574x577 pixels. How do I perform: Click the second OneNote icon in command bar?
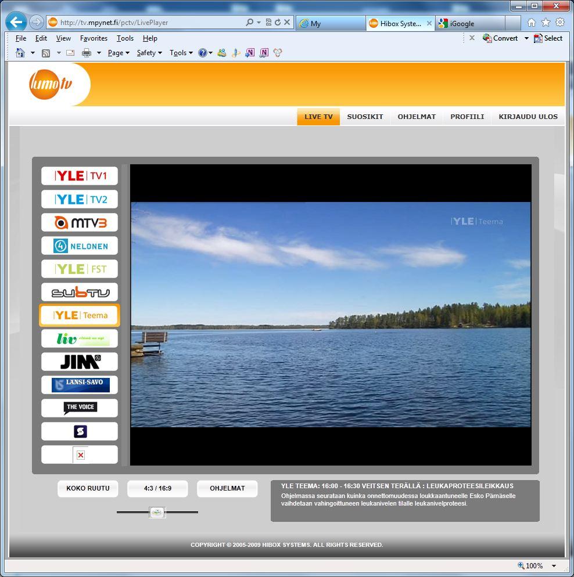(264, 53)
